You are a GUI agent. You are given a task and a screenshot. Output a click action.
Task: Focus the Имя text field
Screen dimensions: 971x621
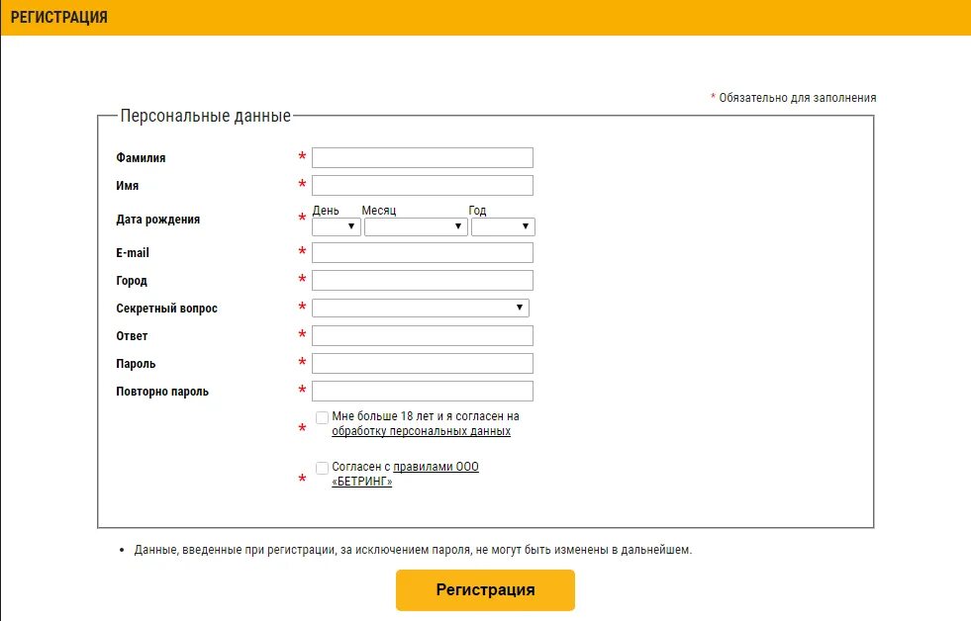point(423,186)
